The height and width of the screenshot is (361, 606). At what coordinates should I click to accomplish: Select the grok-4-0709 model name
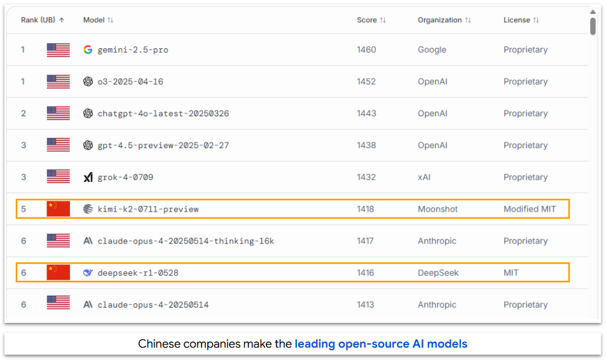click(125, 177)
